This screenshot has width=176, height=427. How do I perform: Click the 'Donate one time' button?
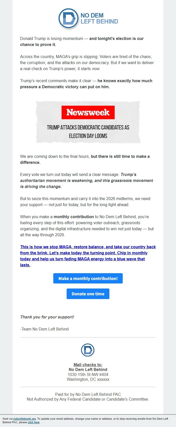88,294
